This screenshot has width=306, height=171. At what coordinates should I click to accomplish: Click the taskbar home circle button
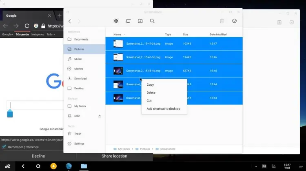click(x=38, y=166)
